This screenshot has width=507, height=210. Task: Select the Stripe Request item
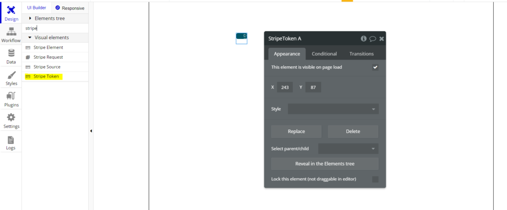[x=55, y=57]
